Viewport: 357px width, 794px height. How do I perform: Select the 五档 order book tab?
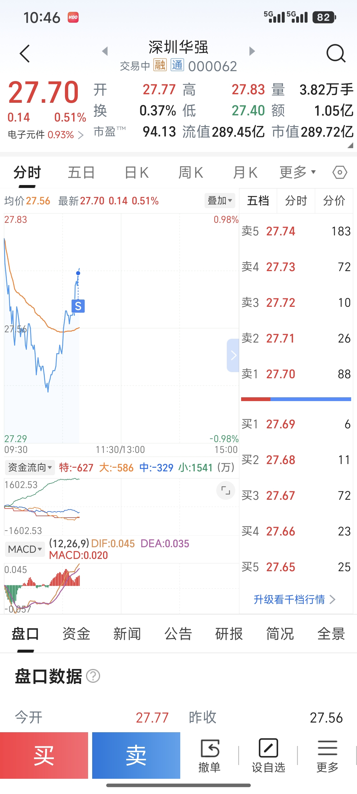[x=258, y=201]
